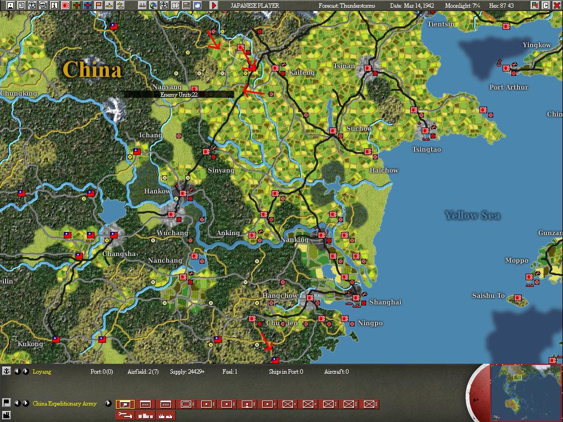The width and height of the screenshot is (563, 422).
Task: Click 'Fuel: 1' in base info bar
Action: (230, 372)
